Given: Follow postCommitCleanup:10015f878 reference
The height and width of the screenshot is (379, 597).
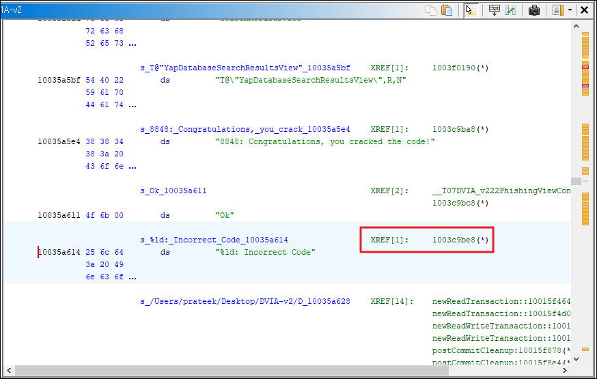Looking at the screenshot, I should tap(501, 351).
